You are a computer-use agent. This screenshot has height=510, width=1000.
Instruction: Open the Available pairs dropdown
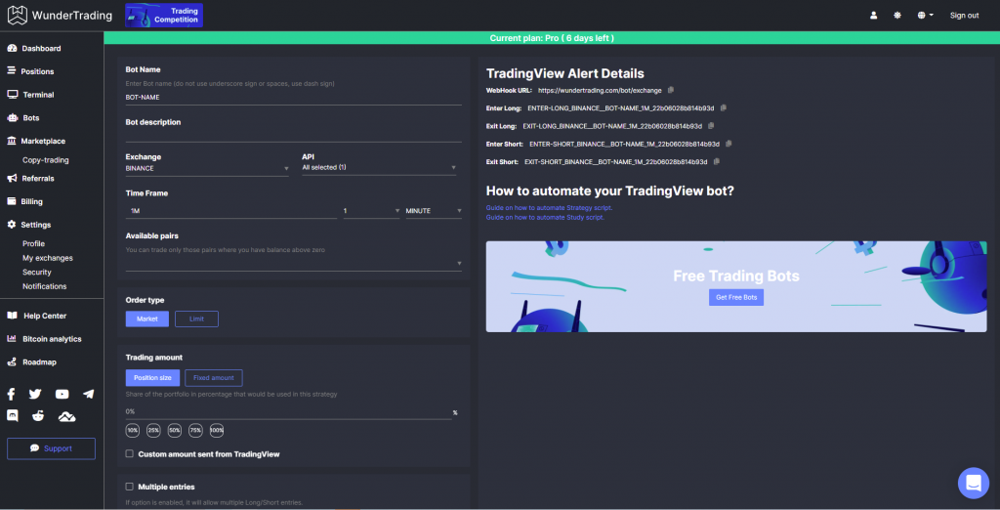293,264
